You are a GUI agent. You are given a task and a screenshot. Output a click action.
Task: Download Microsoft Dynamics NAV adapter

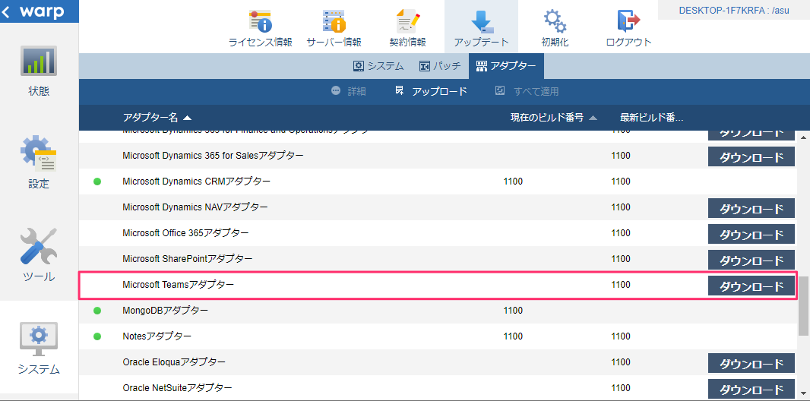751,209
